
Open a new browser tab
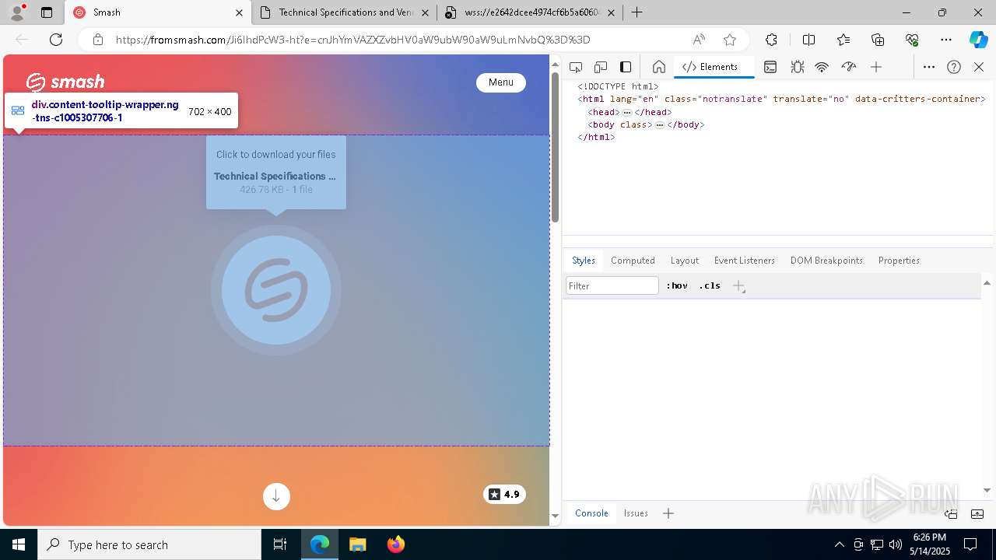tap(637, 12)
